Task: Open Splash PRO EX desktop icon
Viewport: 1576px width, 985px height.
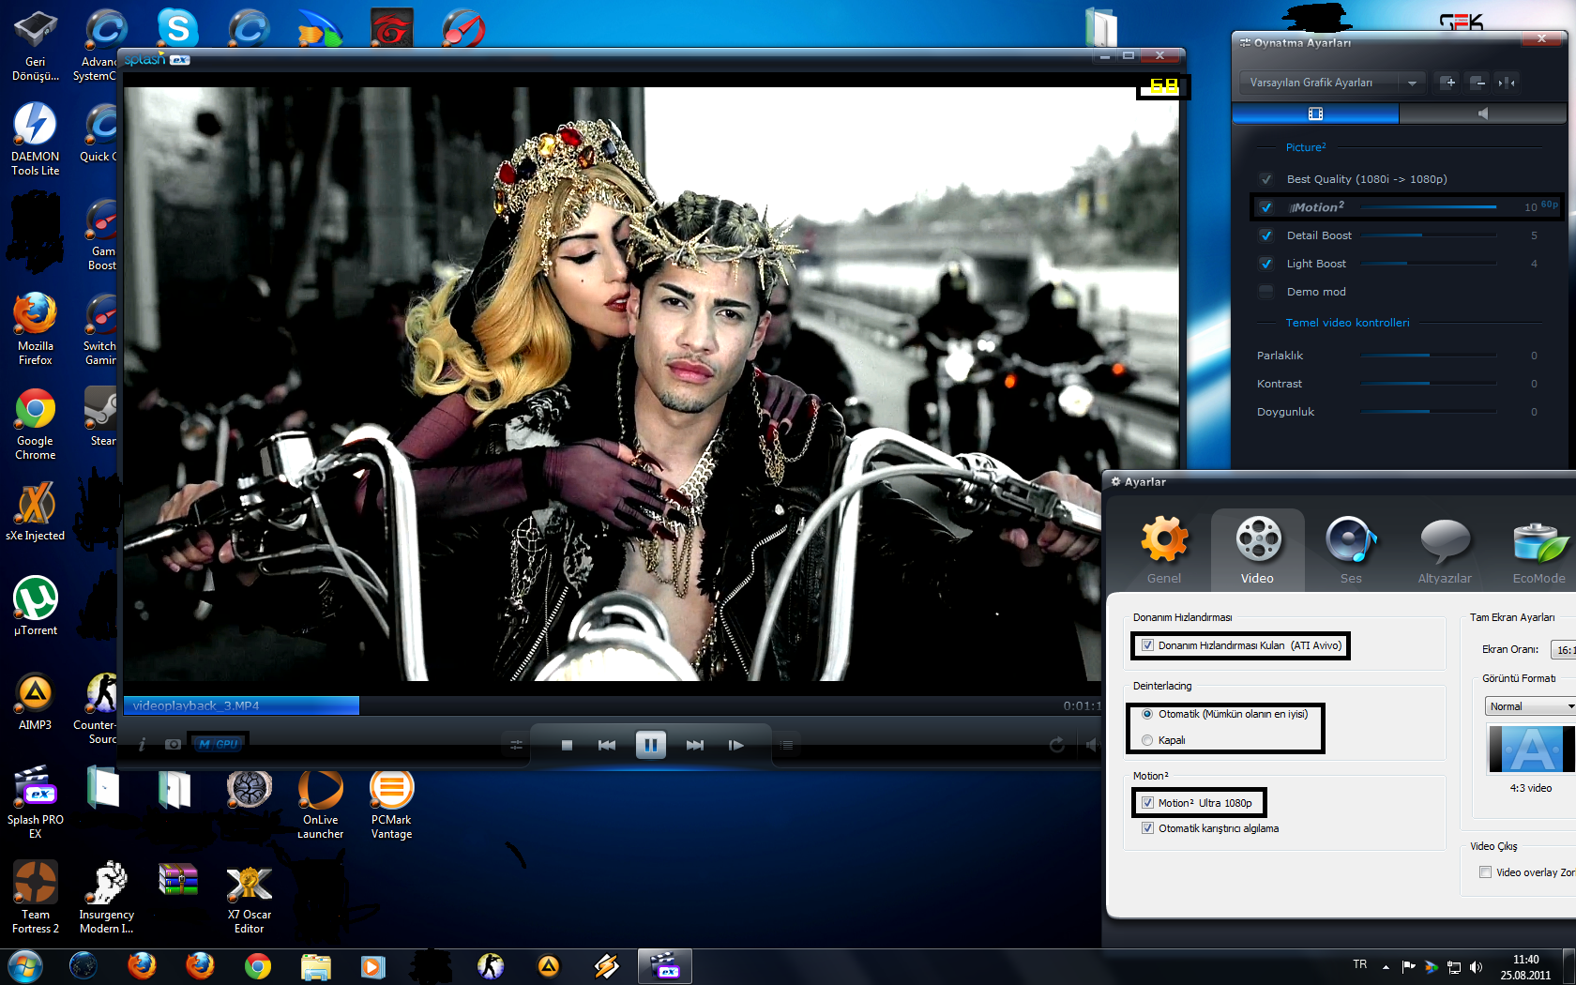Action: [36, 802]
